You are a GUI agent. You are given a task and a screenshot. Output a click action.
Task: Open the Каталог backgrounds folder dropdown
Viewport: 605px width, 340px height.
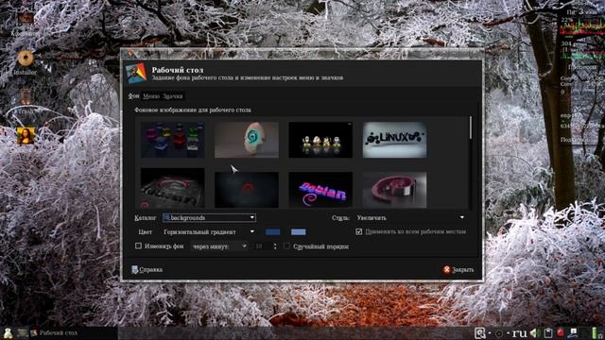209,218
